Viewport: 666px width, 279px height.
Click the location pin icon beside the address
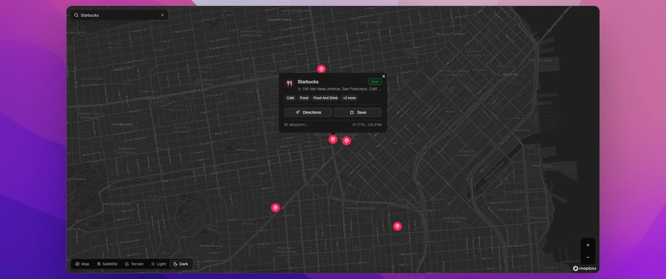[299, 89]
